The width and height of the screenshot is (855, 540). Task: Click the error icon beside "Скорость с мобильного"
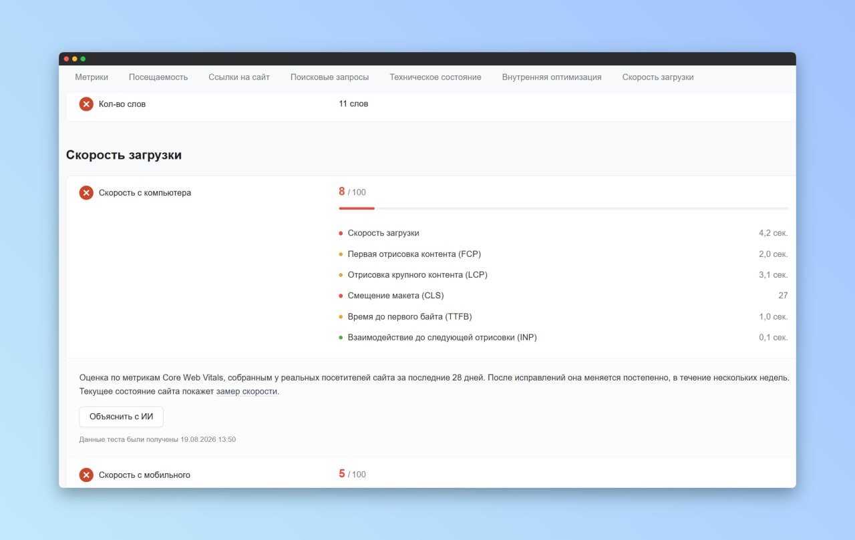coord(86,475)
